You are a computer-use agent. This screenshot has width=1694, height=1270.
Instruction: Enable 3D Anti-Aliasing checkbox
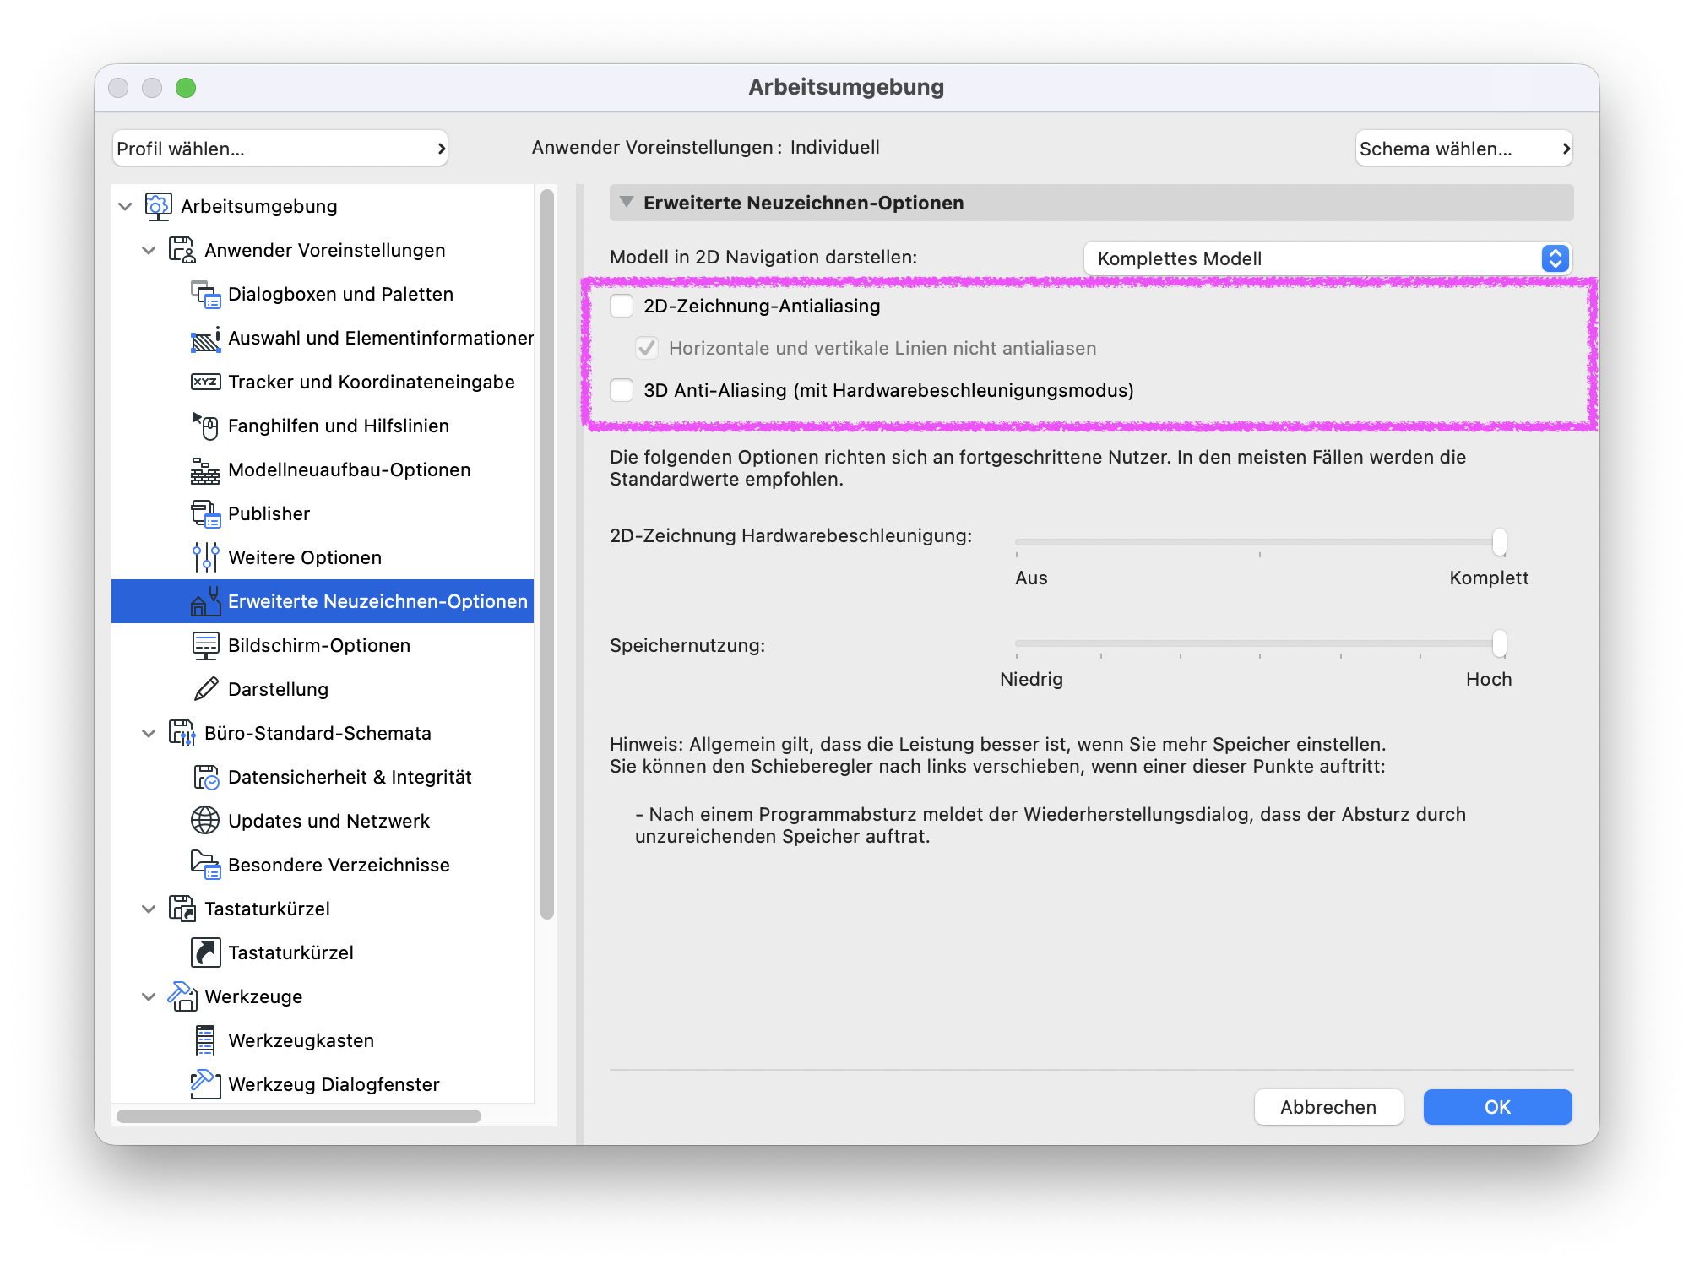(x=622, y=390)
